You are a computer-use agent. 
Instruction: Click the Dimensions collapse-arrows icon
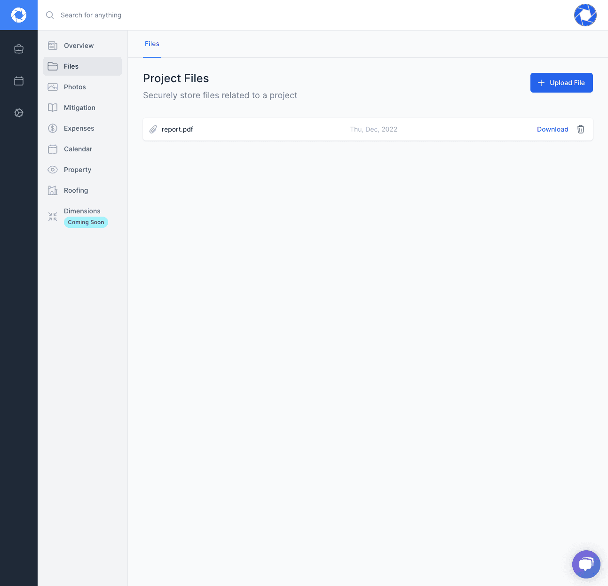tap(53, 217)
